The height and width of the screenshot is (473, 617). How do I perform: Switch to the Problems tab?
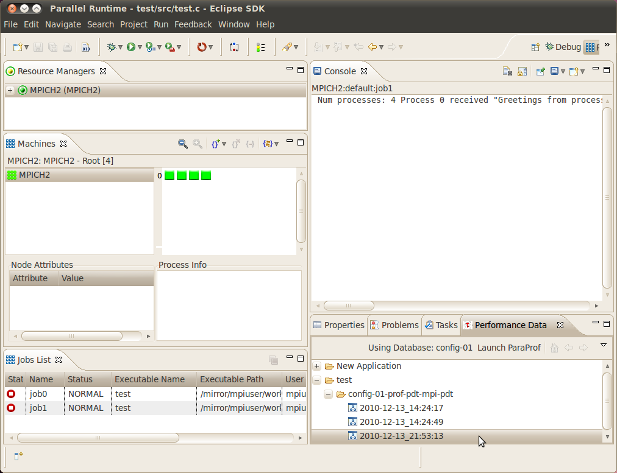(394, 325)
